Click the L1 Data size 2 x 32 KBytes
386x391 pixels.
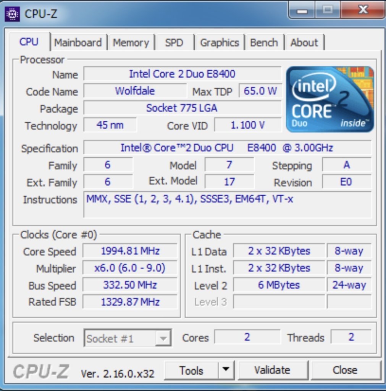click(279, 251)
